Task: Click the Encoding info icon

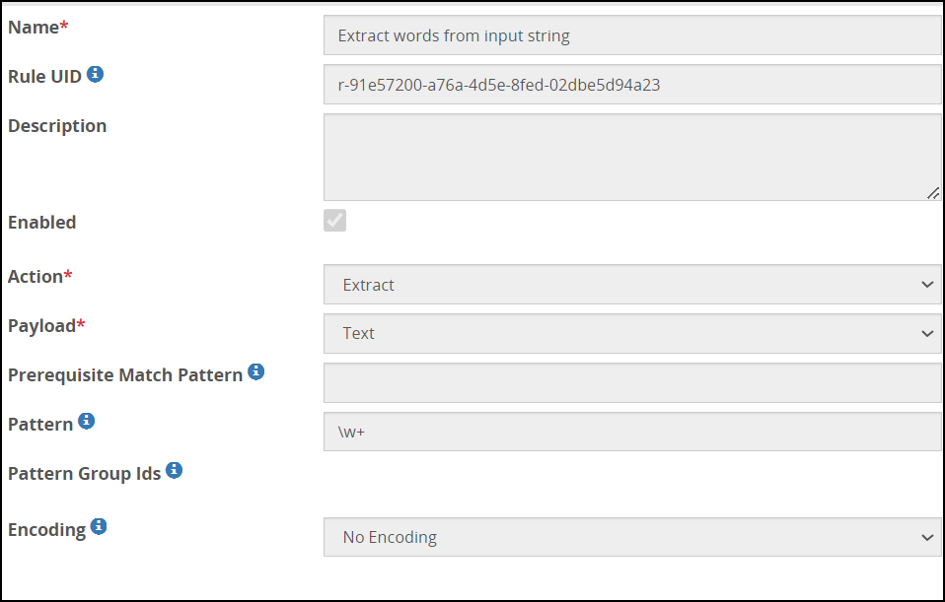Action: (99, 526)
